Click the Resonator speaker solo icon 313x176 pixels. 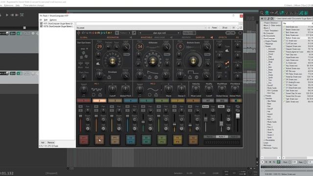click(x=131, y=38)
